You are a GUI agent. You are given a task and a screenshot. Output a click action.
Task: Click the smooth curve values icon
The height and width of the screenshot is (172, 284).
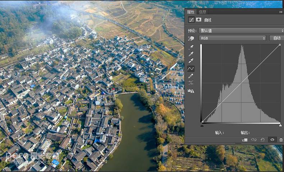click(191, 83)
